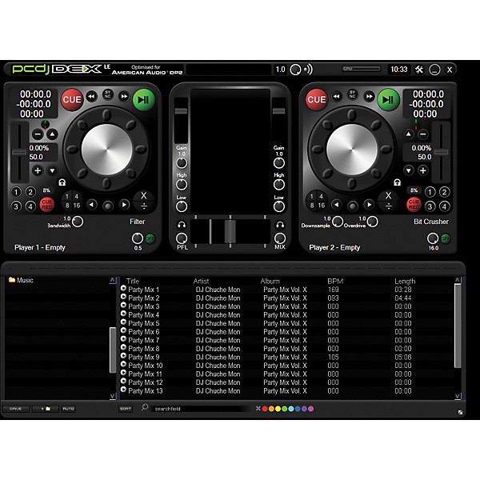Select cue point 3 on Player 2
The image size is (480, 480).
pyautogui.click(x=430, y=206)
